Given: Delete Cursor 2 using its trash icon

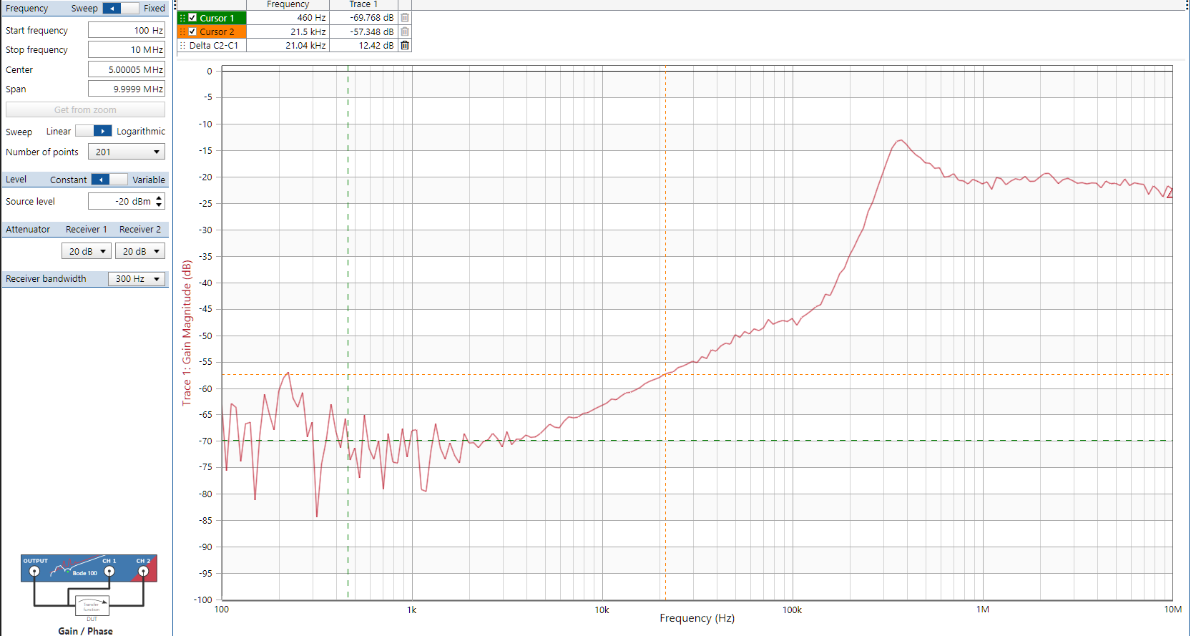Looking at the screenshot, I should point(405,31).
